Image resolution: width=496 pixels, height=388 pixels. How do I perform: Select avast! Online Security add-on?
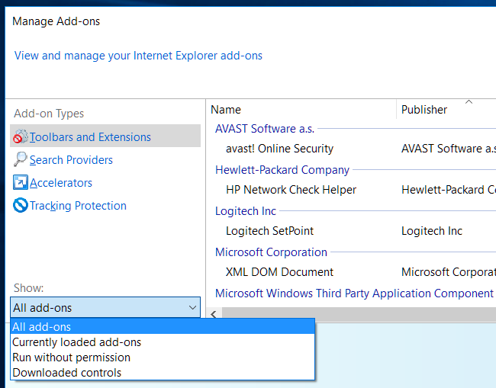pos(279,149)
